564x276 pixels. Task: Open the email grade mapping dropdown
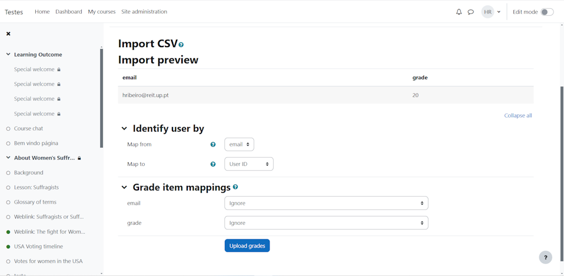326,203
